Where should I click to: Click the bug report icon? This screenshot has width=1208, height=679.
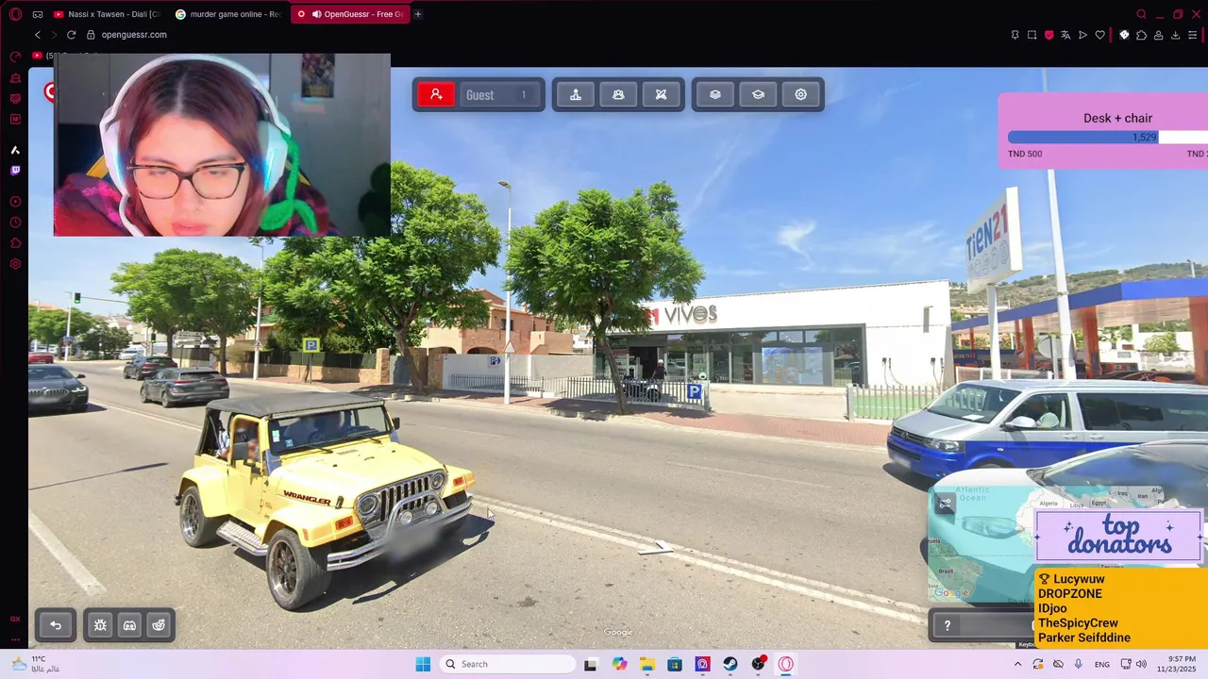coord(100,625)
